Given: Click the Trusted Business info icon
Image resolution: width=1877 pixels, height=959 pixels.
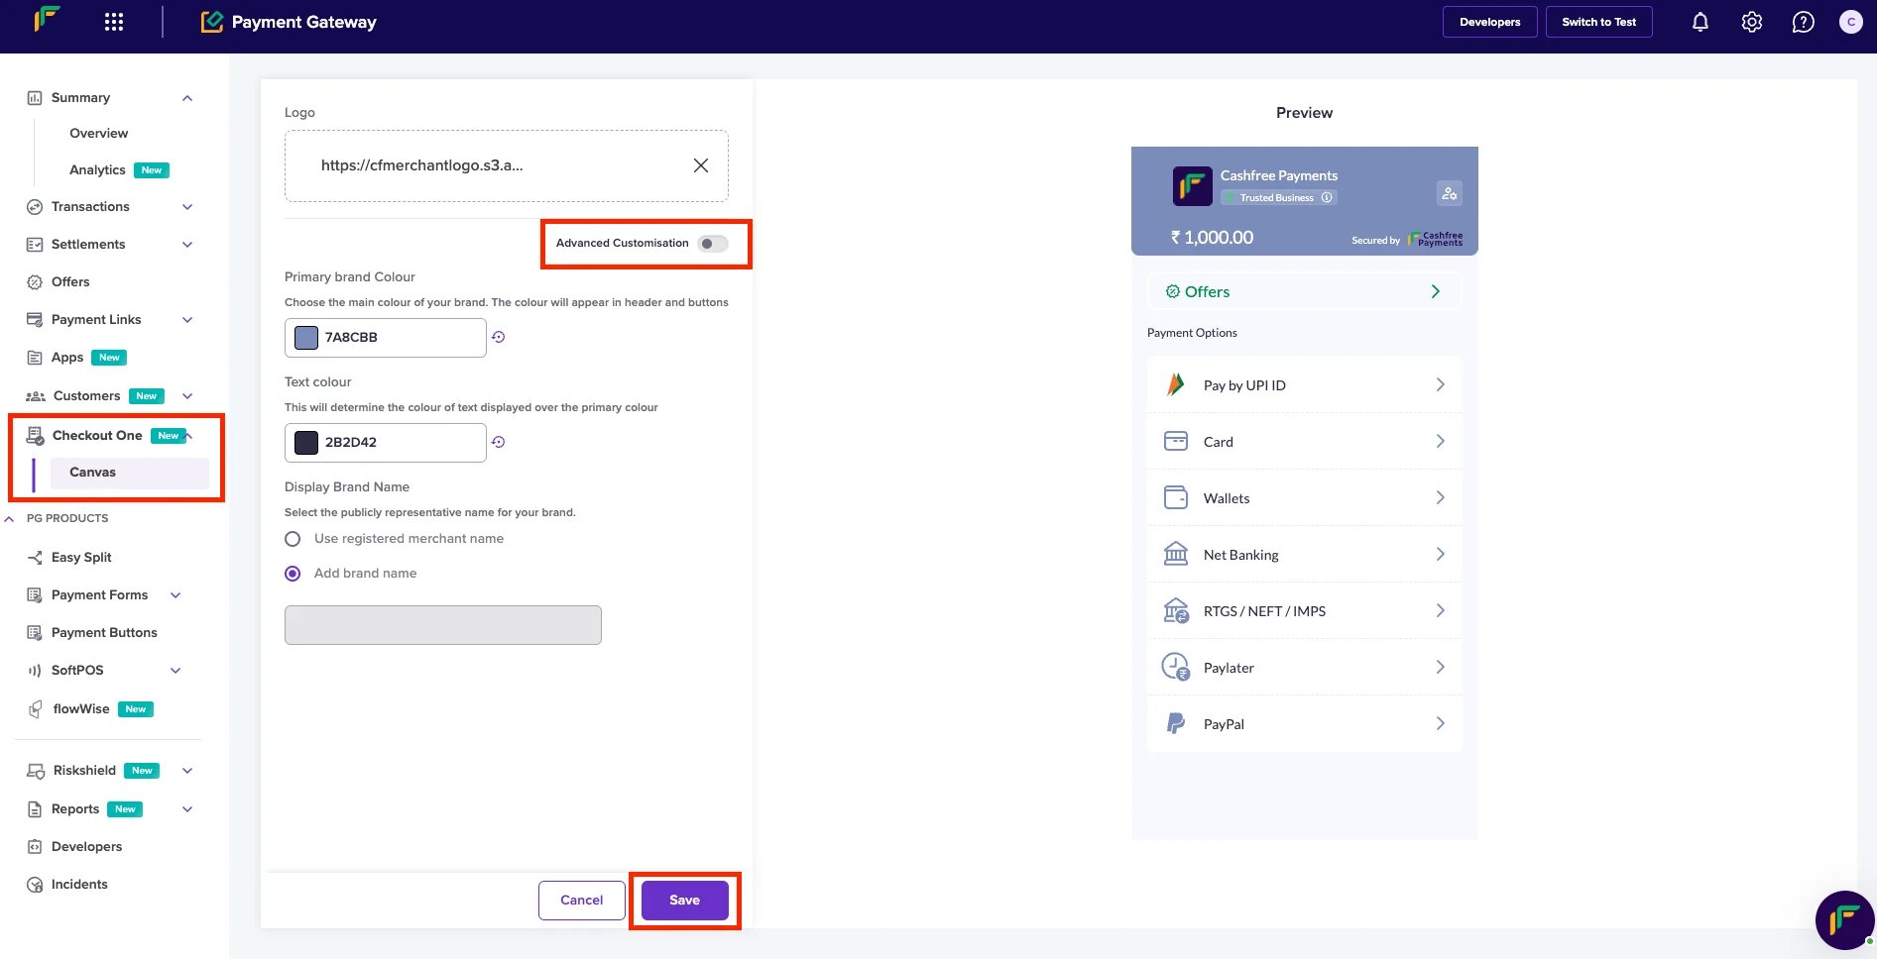Looking at the screenshot, I should 1327,197.
